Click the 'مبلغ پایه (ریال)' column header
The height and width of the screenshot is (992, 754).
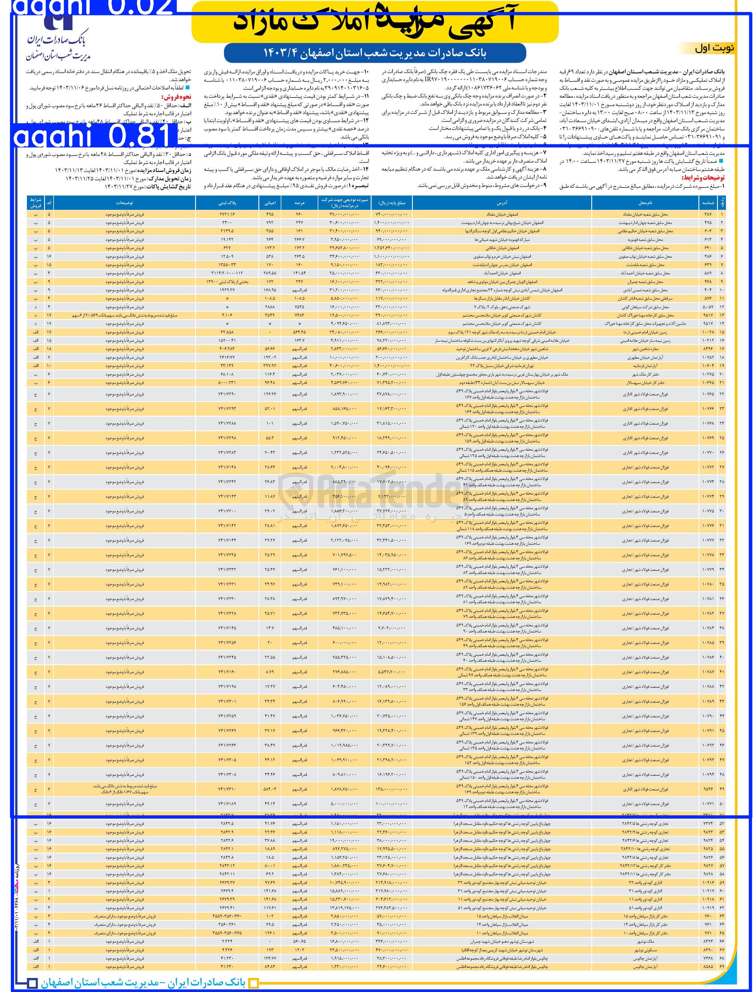[392, 202]
